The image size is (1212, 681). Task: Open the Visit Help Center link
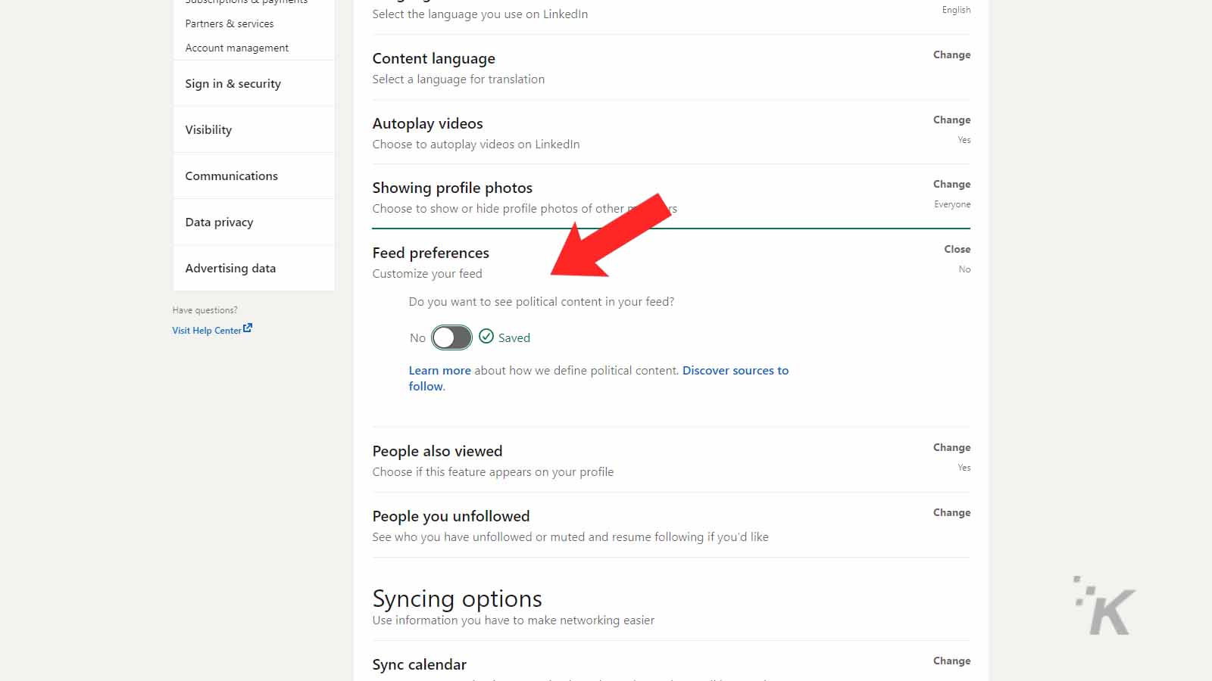(206, 331)
